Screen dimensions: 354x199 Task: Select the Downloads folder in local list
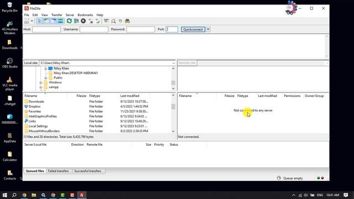[x=36, y=102]
